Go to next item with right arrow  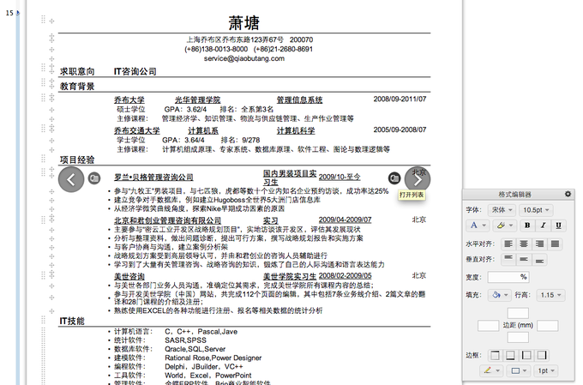pyautogui.click(x=418, y=180)
